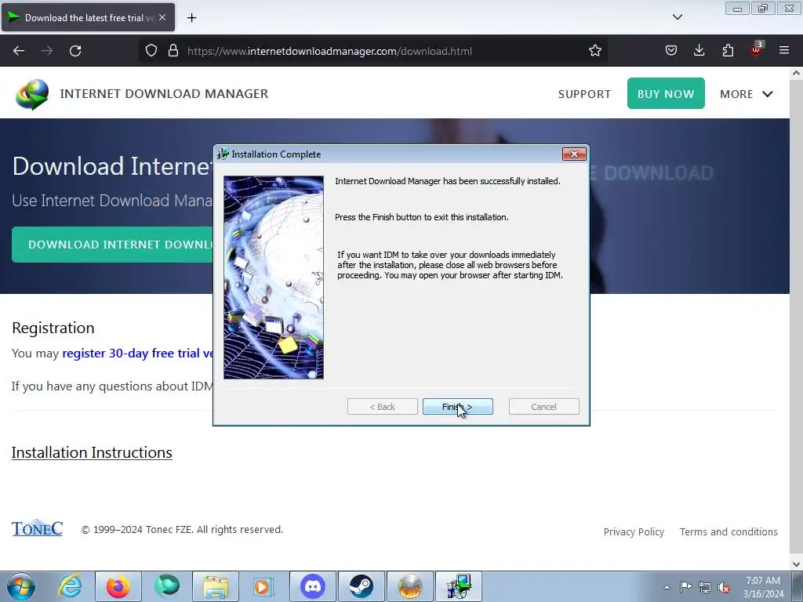The image size is (803, 602).
Task: Click 'Internet Download Manager has been successfully installed.' text
Action: point(448,181)
